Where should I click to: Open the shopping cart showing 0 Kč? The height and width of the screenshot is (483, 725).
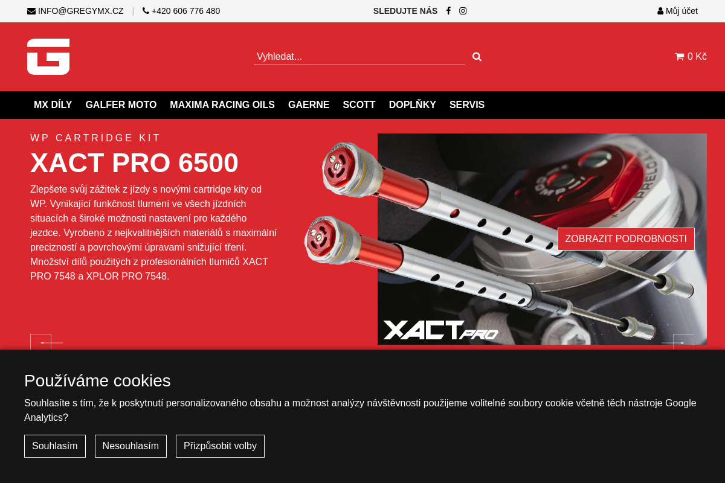(691, 57)
